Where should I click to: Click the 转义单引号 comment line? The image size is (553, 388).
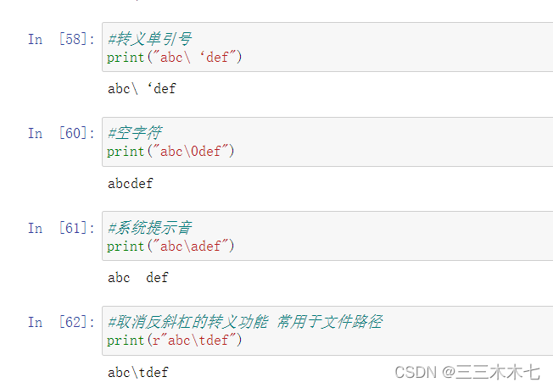click(x=149, y=39)
